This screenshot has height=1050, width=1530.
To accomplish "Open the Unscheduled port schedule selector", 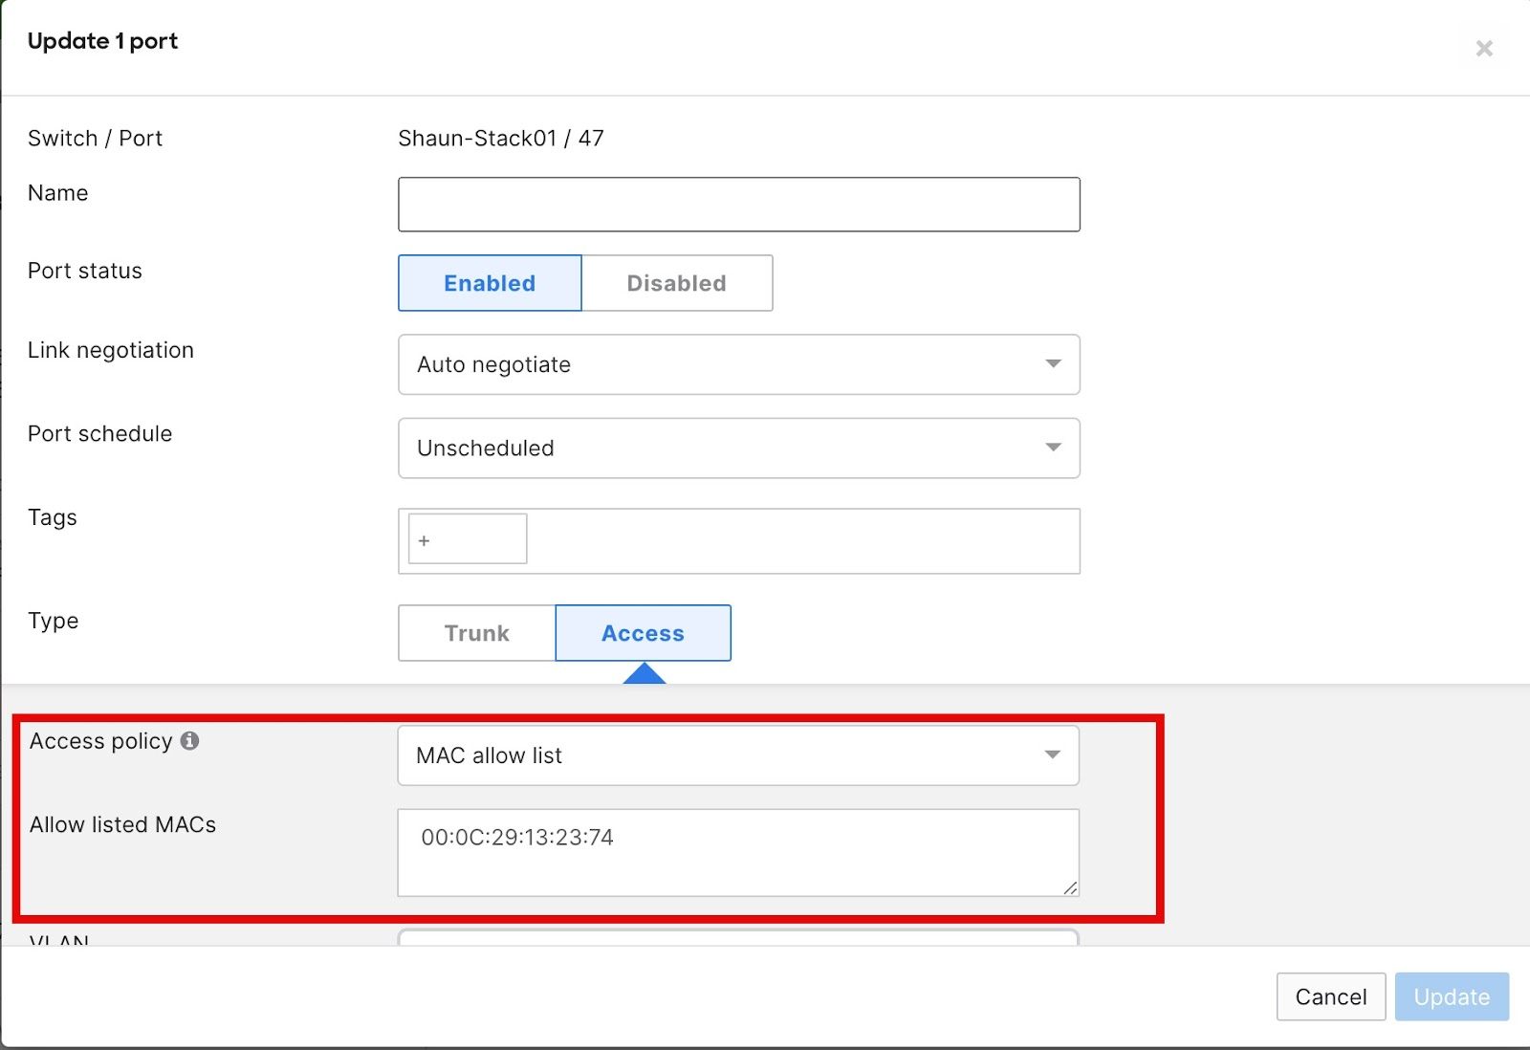I will tap(738, 448).
